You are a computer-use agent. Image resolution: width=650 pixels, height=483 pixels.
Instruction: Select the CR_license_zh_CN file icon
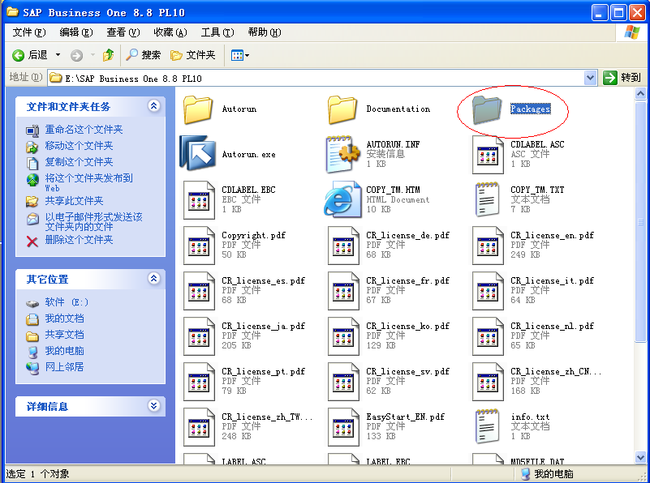pyautogui.click(x=488, y=382)
